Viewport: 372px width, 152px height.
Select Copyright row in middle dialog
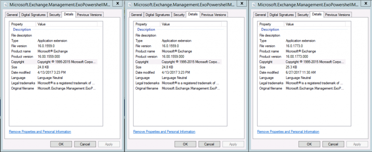178,62
